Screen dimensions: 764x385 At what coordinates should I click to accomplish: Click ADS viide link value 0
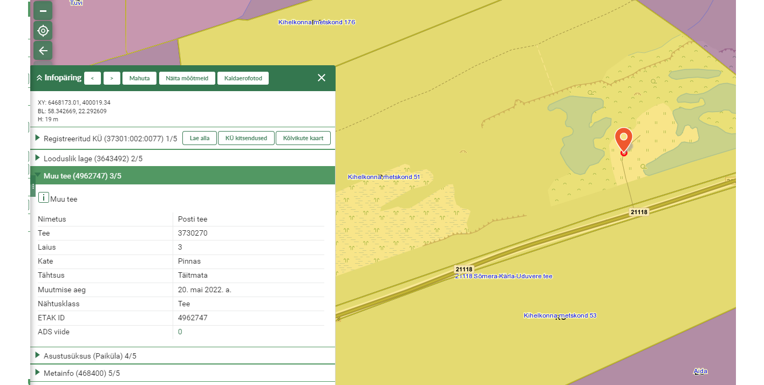point(180,332)
